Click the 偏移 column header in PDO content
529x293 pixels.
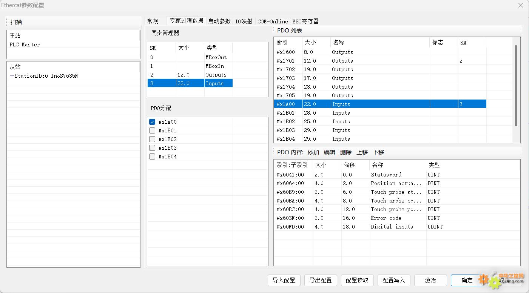tap(355, 165)
